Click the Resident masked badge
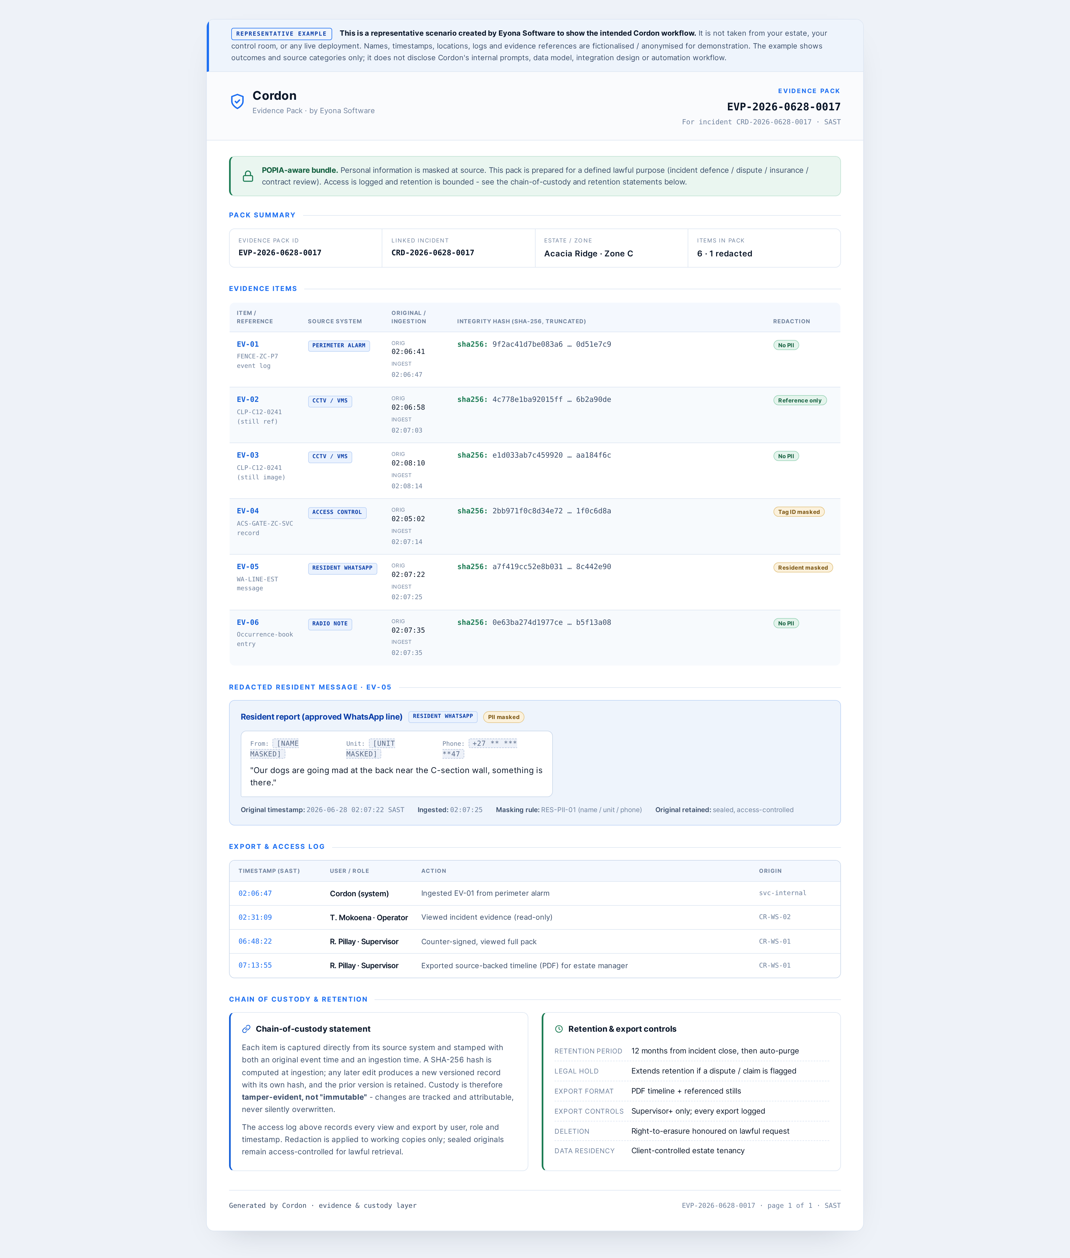The width and height of the screenshot is (1070, 1258). [x=802, y=568]
